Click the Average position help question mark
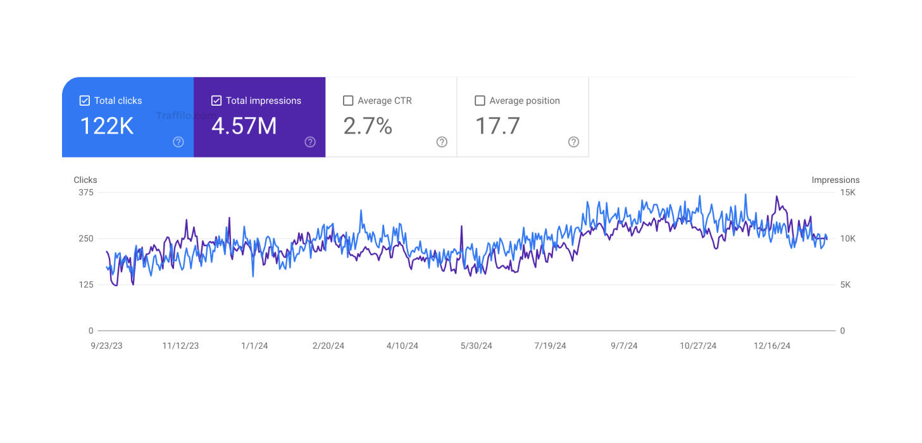Screen dimensions: 922x443 [x=573, y=142]
